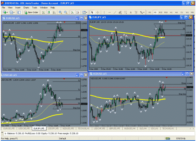Expand the profiles dropdown arrow
The width and height of the screenshot is (196, 141).
click(14, 12)
